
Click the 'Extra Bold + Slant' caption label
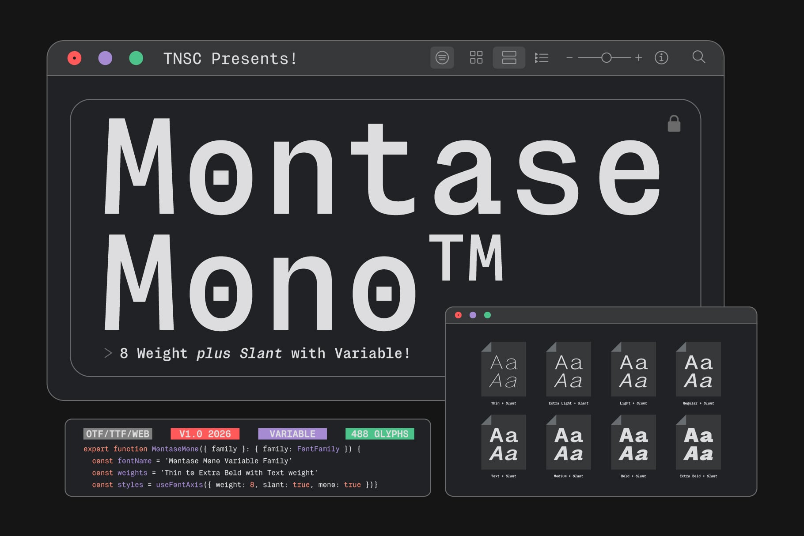(698, 476)
